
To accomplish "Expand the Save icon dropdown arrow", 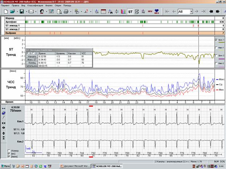I will click(27, 12).
